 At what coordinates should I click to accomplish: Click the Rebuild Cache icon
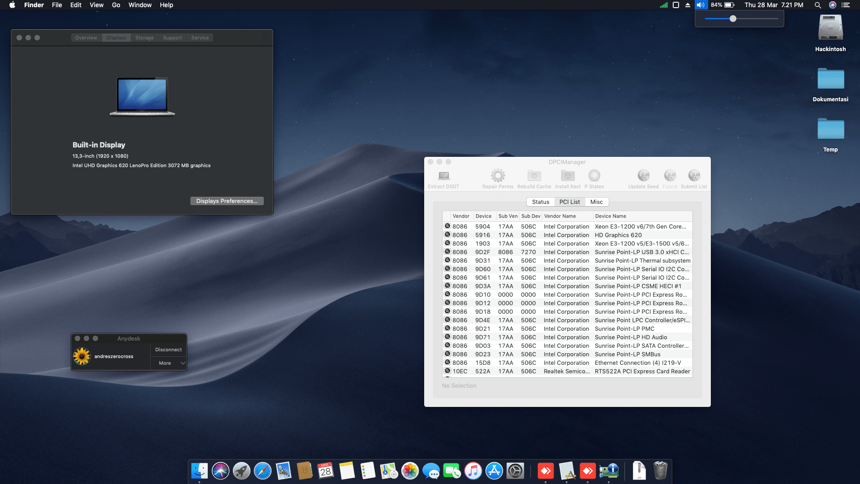[534, 175]
